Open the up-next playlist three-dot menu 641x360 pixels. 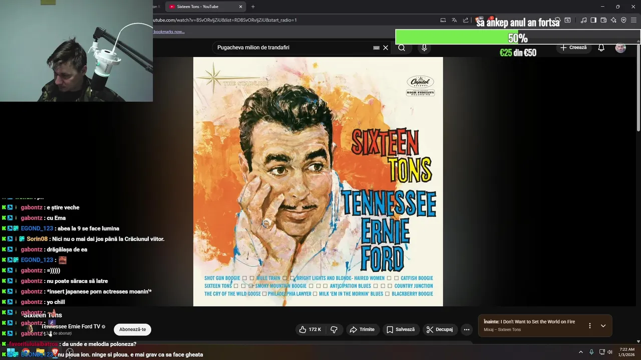(x=589, y=325)
